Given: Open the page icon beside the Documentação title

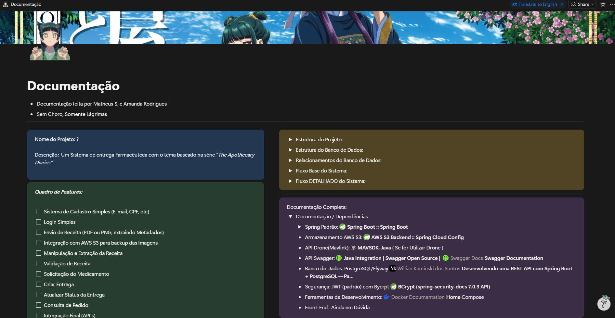Looking at the screenshot, I should coord(6,4).
